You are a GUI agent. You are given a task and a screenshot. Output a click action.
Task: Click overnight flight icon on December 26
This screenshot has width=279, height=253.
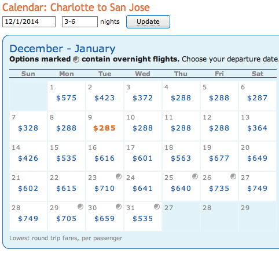click(233, 176)
